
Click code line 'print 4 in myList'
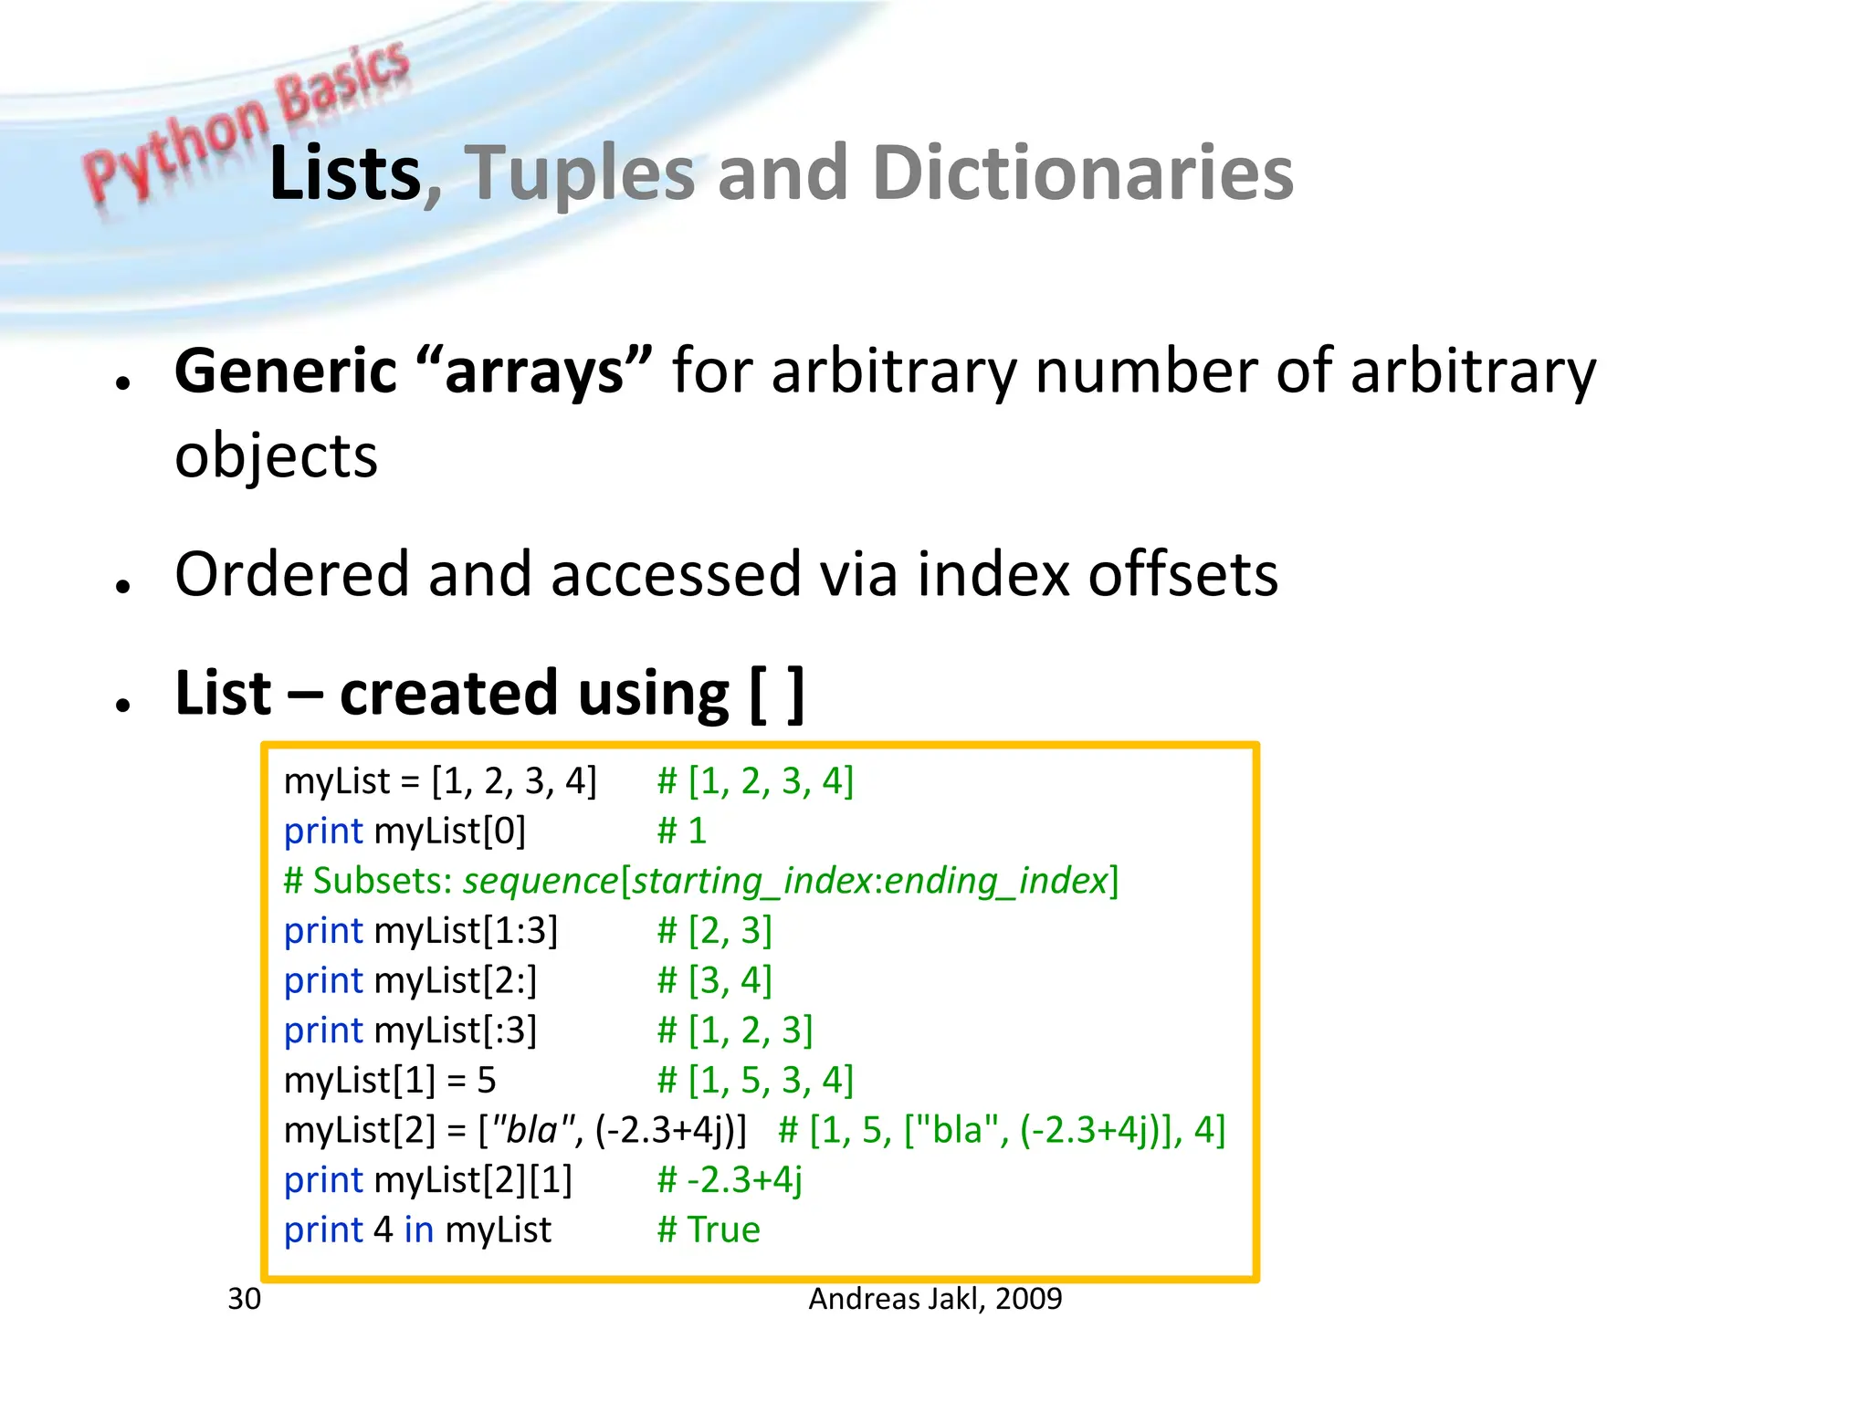click(417, 1230)
